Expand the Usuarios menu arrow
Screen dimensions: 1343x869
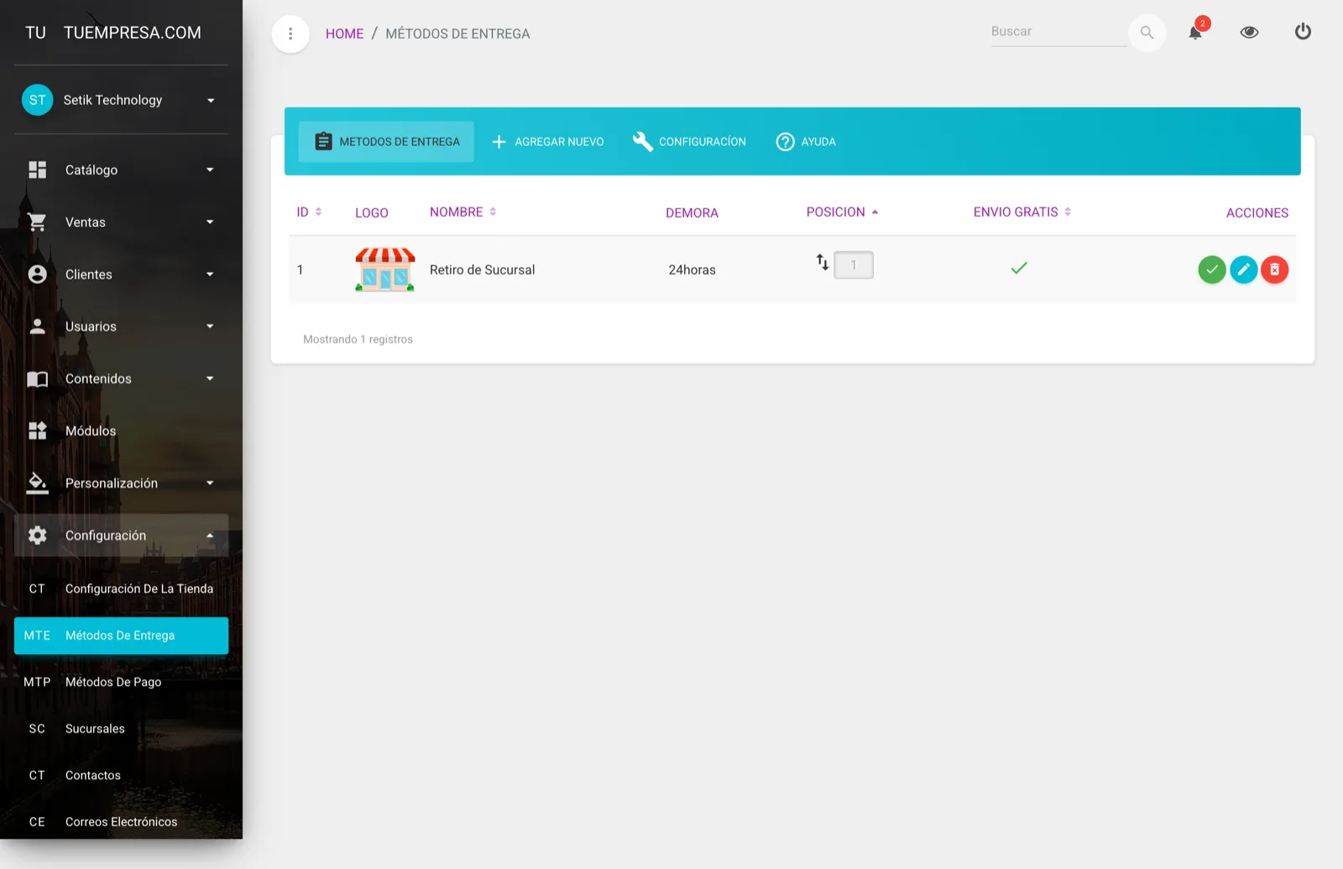tap(210, 327)
